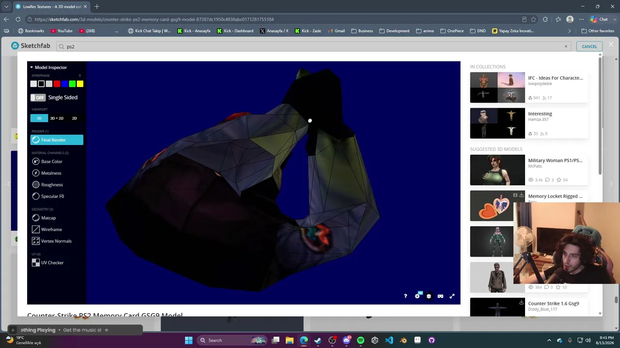Open the viewer help question mark
620x348 pixels.
[x=405, y=296]
